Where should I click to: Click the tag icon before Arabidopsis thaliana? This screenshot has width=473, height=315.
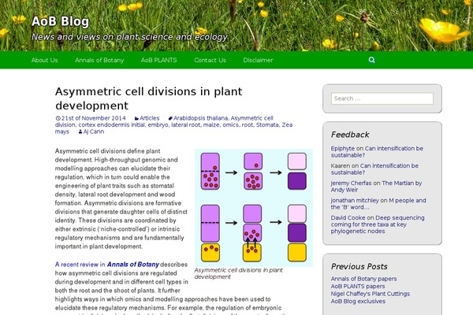[x=169, y=118]
